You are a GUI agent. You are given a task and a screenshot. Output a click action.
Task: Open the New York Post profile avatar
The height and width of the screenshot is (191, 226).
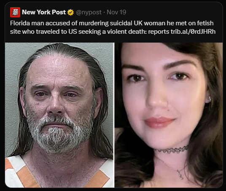tap(15, 12)
